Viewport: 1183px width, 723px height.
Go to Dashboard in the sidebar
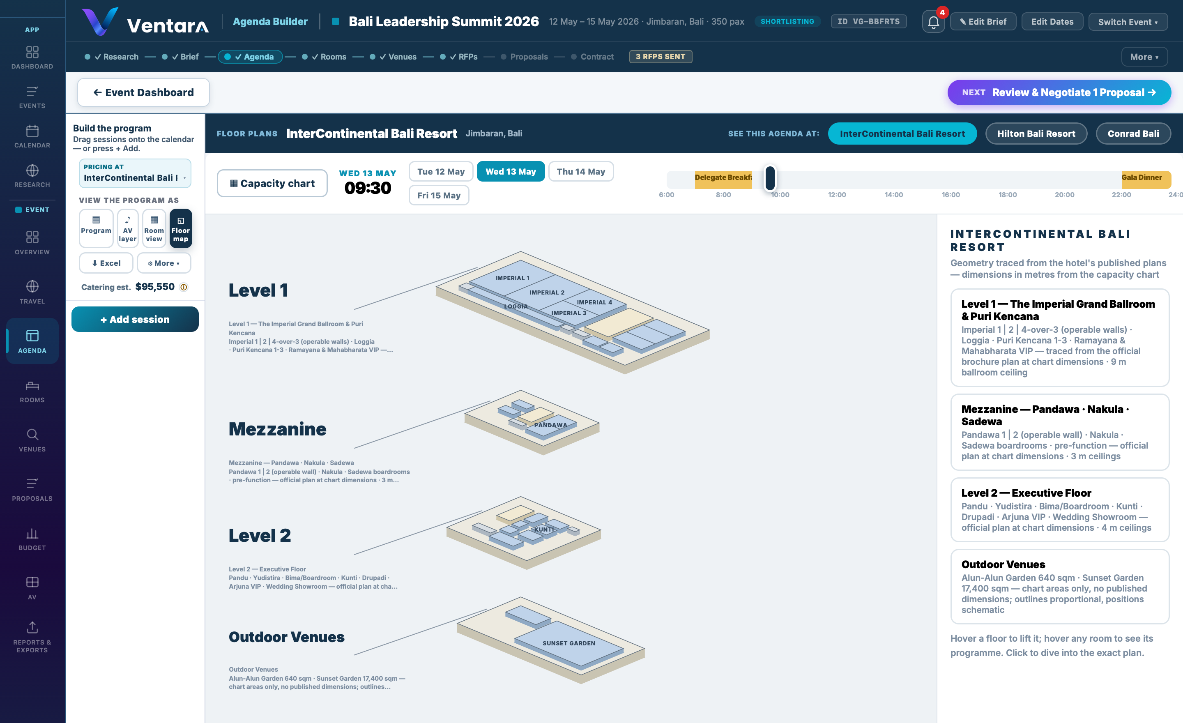32,58
